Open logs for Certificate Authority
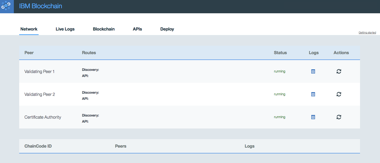The image size is (380, 163). pyautogui.click(x=313, y=117)
